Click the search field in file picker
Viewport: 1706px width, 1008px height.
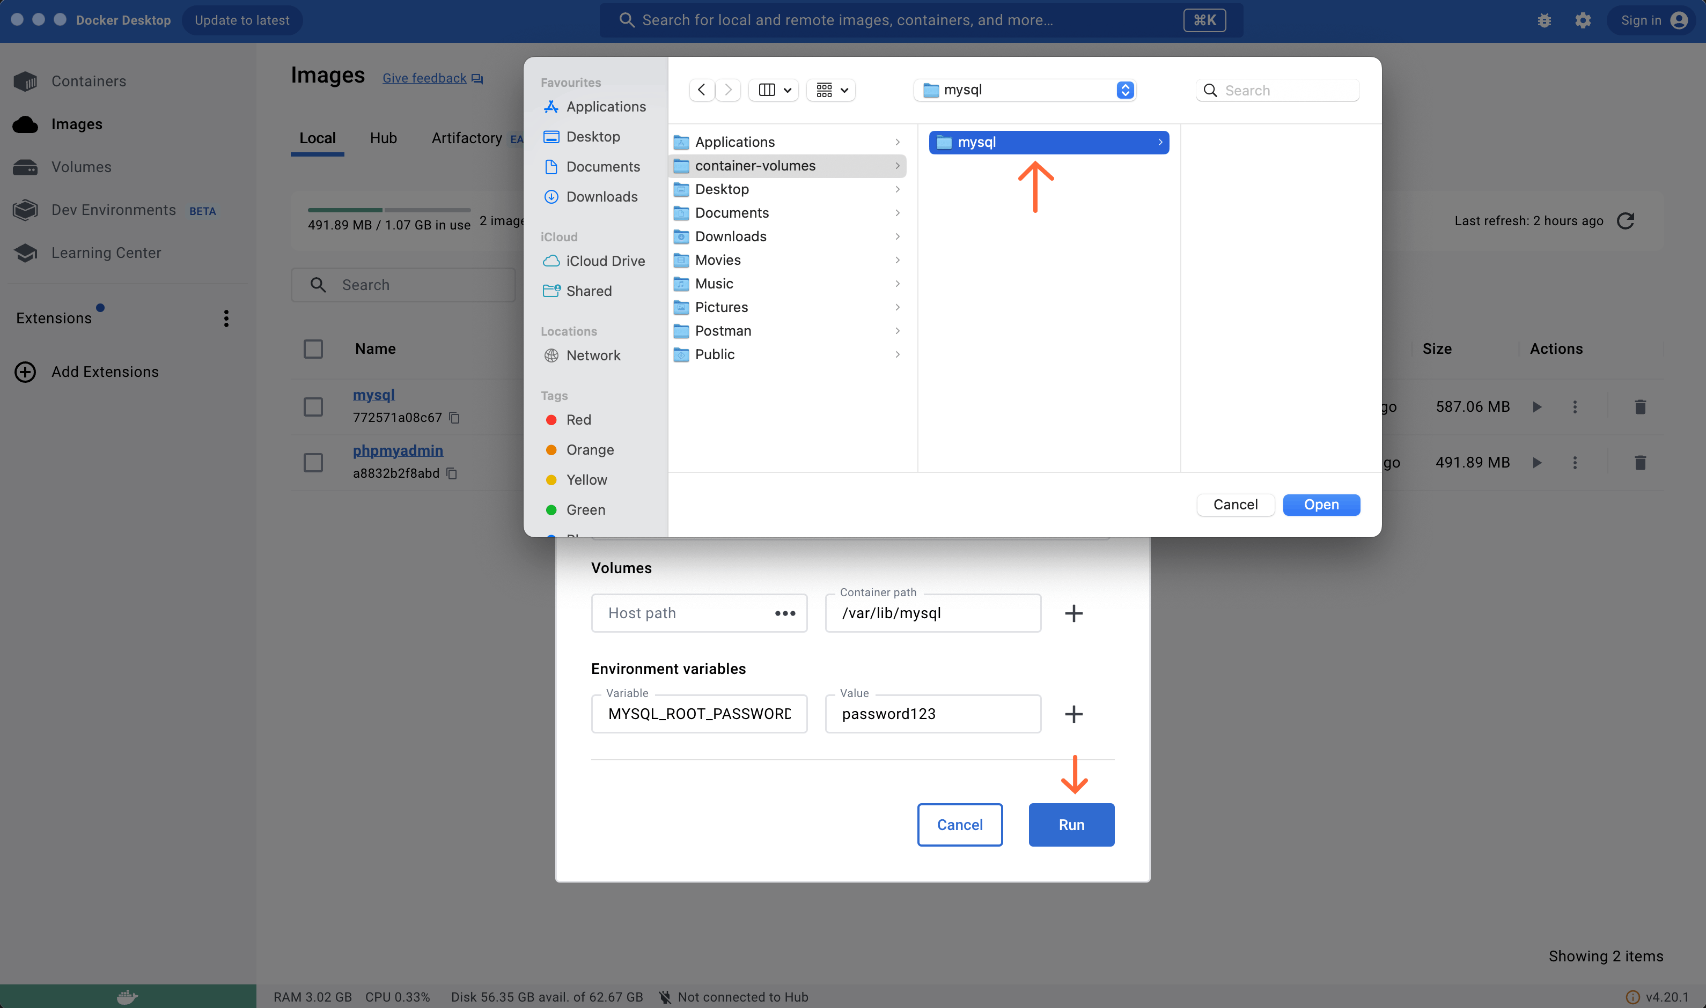(x=1277, y=90)
